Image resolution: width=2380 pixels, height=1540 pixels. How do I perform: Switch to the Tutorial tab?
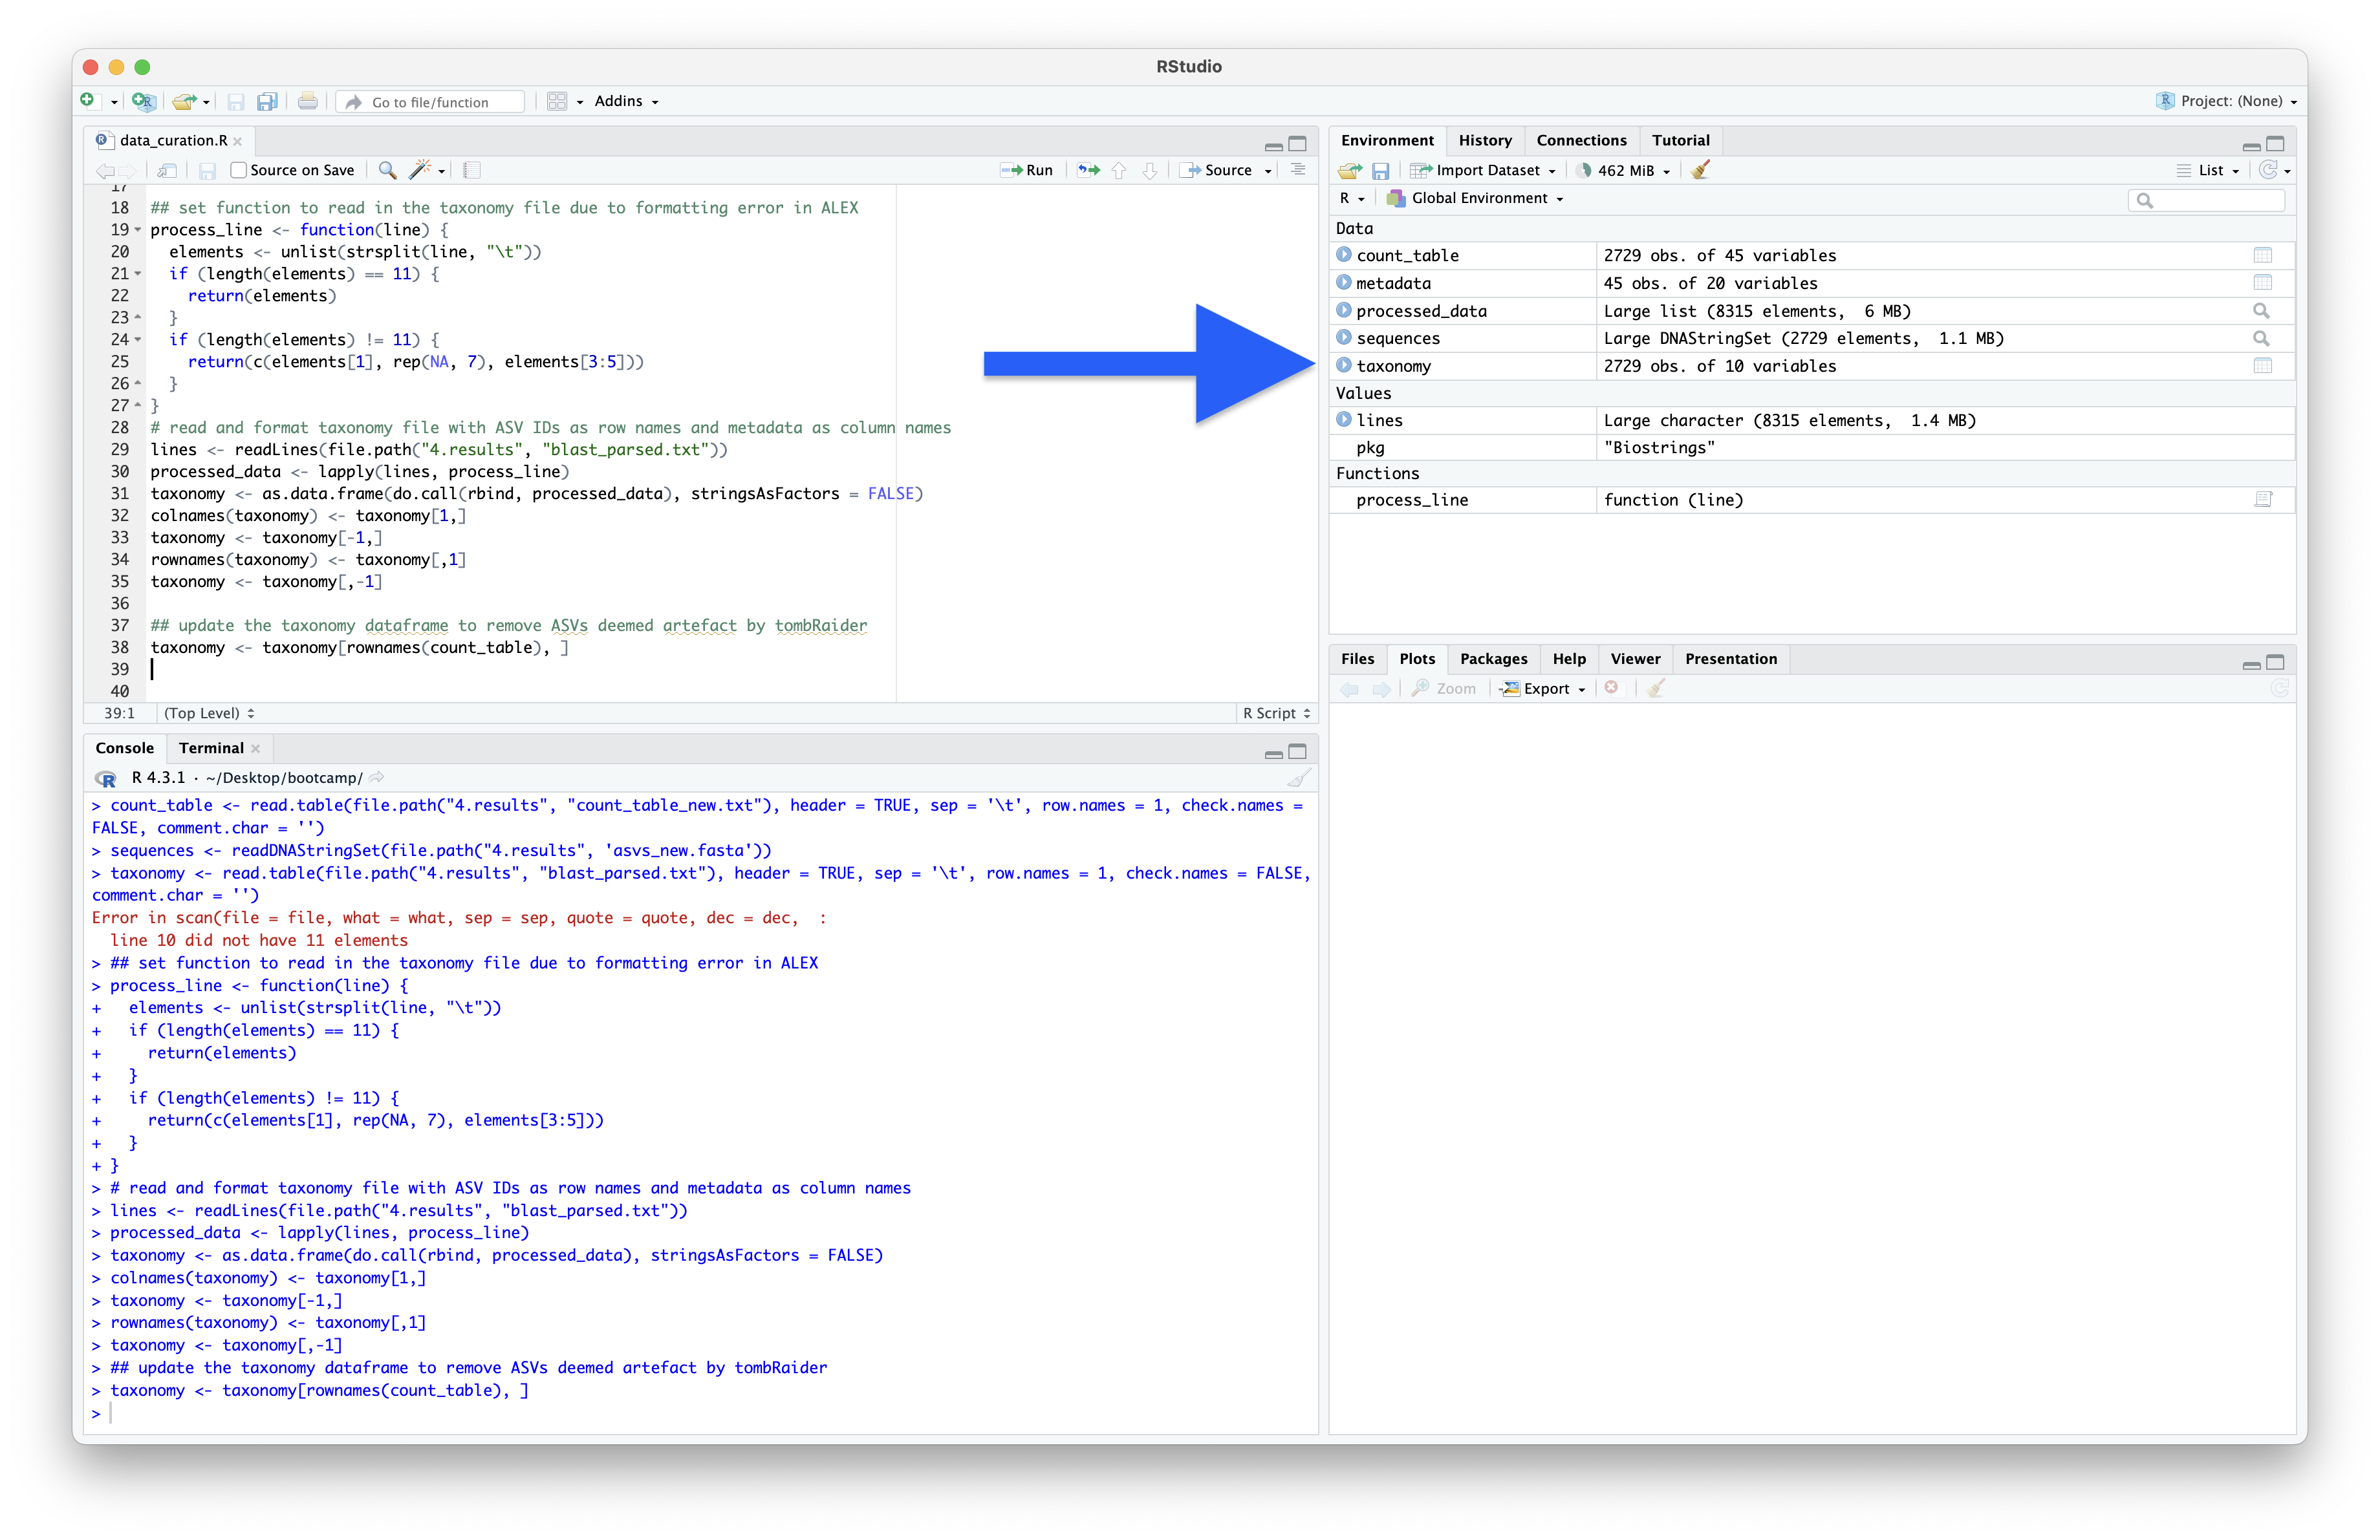pos(1680,140)
